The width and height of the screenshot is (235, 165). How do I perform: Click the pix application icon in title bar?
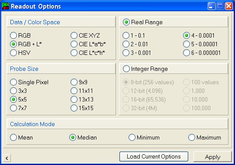[6, 6]
